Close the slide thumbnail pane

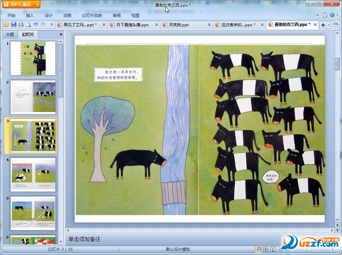click(61, 34)
